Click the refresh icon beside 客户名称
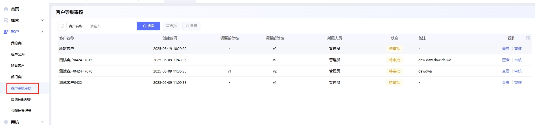 (x=62, y=26)
